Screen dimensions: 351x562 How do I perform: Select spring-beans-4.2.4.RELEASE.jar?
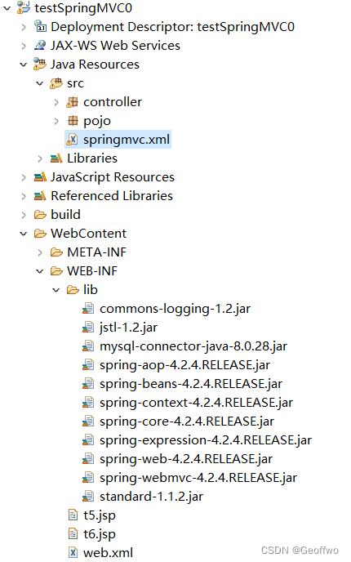coord(191,383)
